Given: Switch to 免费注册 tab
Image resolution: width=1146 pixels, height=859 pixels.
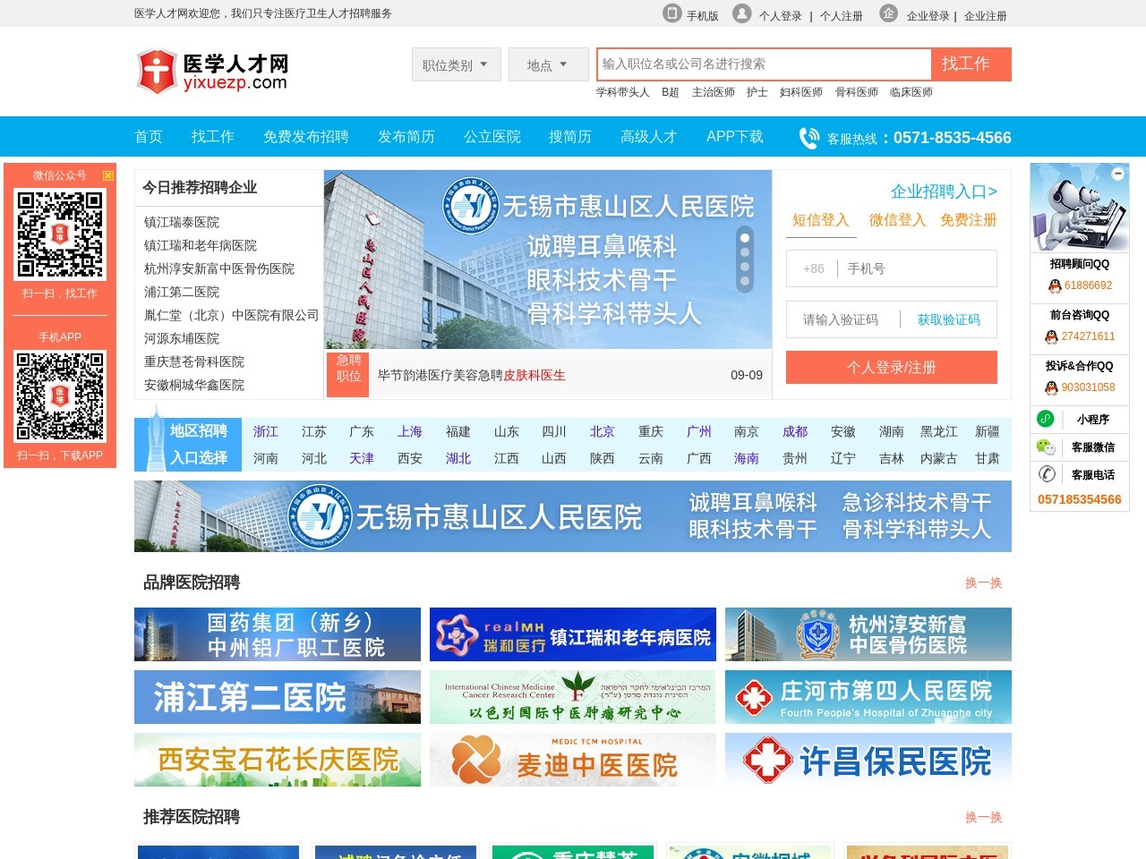Looking at the screenshot, I should coord(969,220).
